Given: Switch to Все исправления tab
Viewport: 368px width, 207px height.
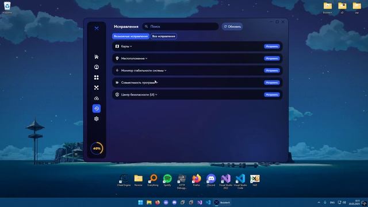Looking at the screenshot, I should pyautogui.click(x=163, y=36).
